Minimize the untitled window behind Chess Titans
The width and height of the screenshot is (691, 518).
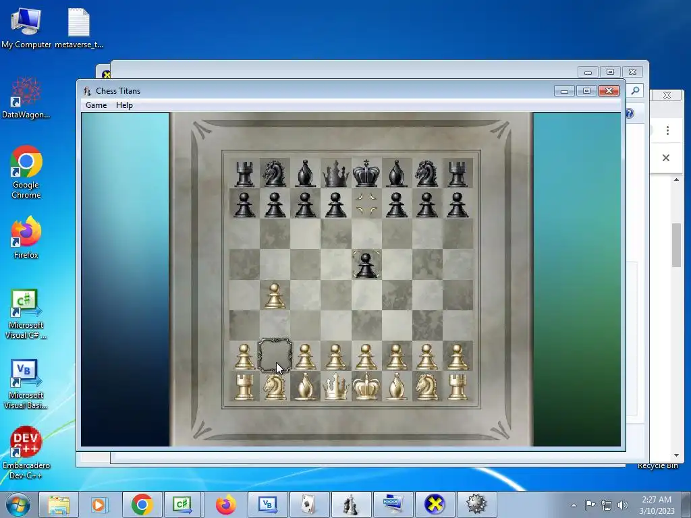(x=588, y=71)
